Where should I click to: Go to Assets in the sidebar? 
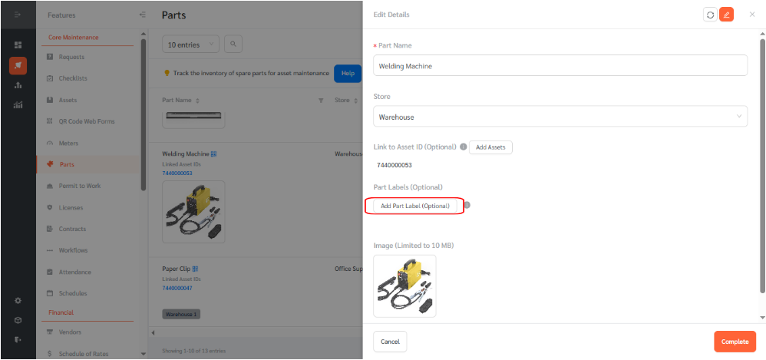(68, 100)
